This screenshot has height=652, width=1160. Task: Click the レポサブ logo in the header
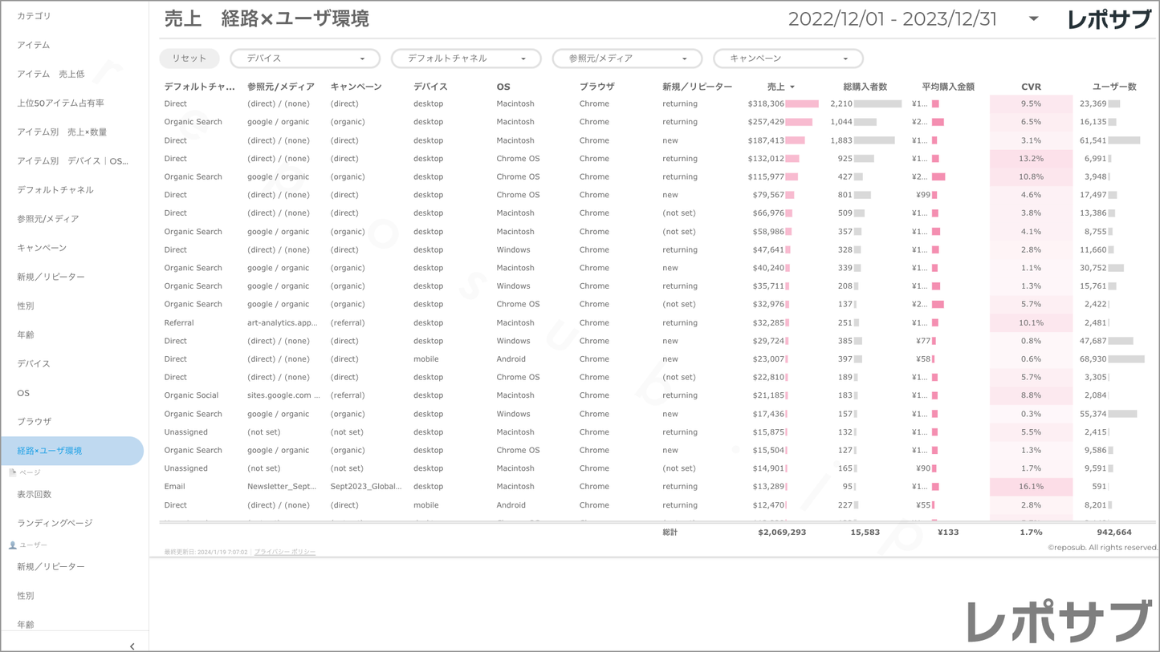point(1108,20)
